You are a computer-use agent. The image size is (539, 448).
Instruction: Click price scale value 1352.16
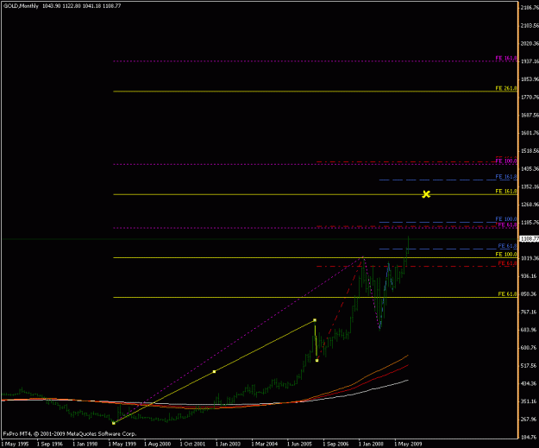(530, 186)
